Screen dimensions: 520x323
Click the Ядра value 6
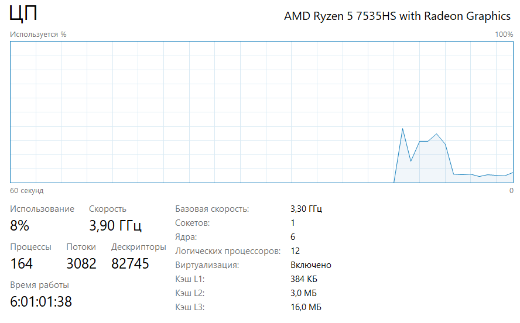tap(293, 236)
